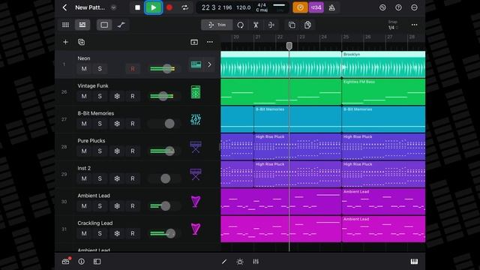Switch to the grid browser view
This screenshot has width=480, height=270.
(65, 25)
